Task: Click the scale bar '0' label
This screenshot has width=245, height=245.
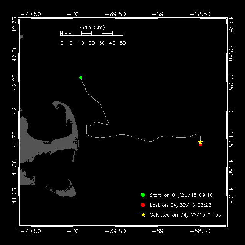Action: [71, 43]
